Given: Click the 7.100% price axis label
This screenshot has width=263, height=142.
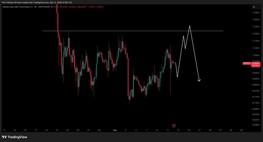Looking at the screenshot, I should (256, 48).
